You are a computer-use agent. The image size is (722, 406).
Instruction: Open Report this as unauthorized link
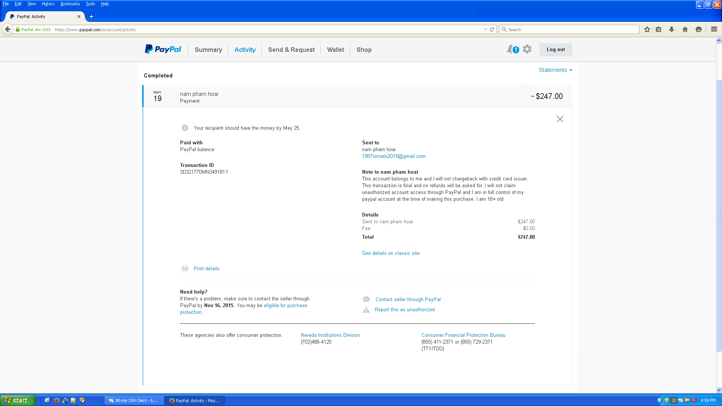pos(405,310)
